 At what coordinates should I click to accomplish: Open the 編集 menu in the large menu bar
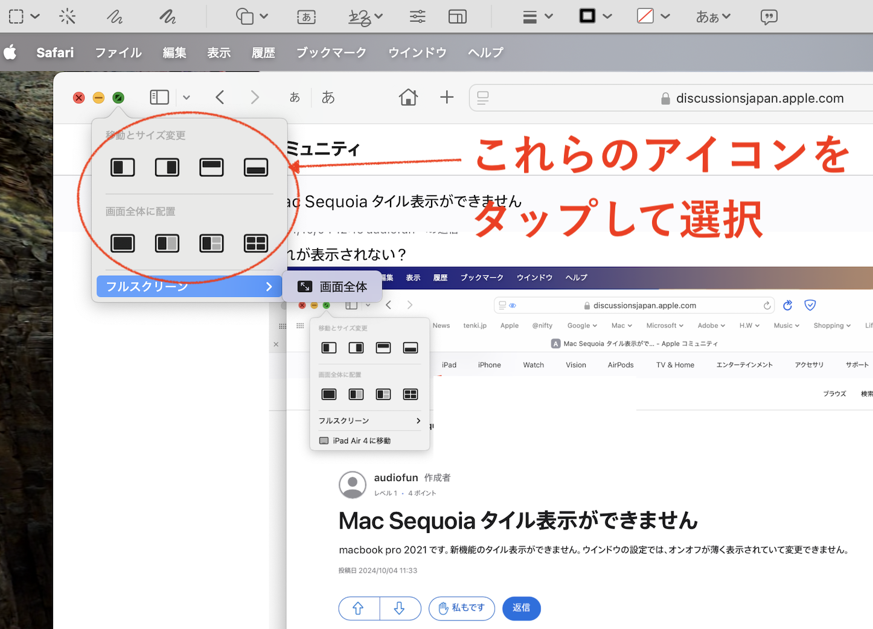tap(174, 53)
